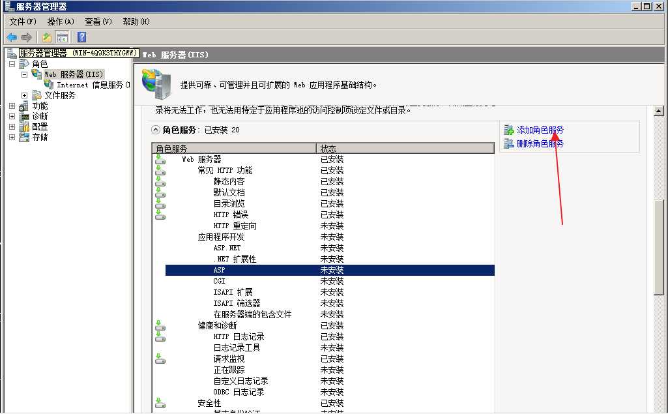Sort by the 状态 column header
The width and height of the screenshot is (668, 414).
point(405,149)
